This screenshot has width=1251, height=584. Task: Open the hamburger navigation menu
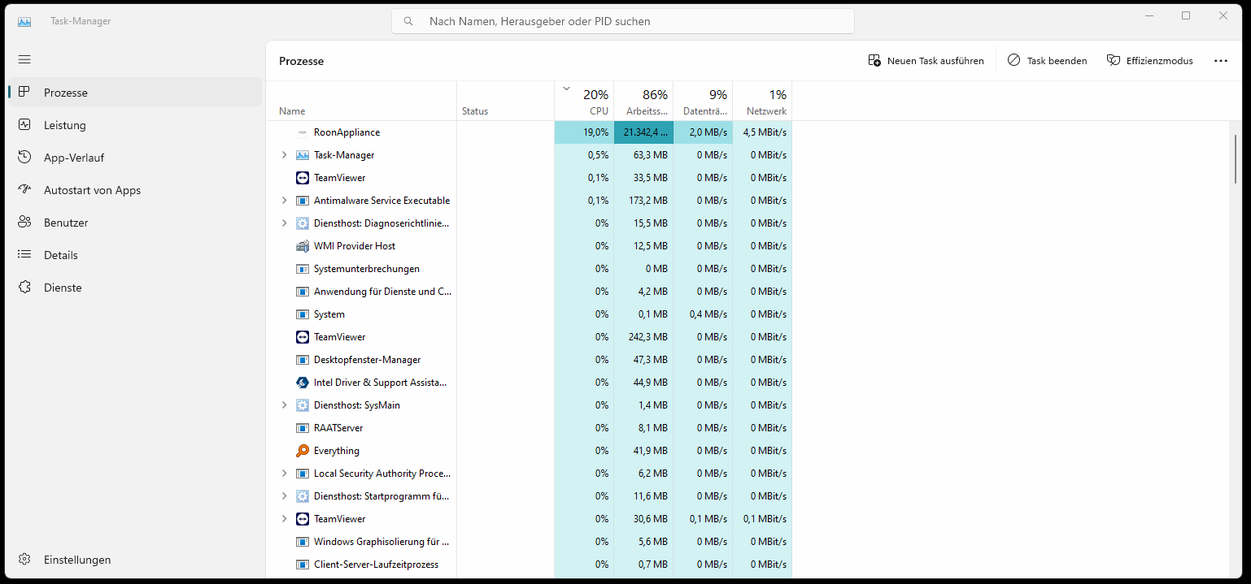click(x=24, y=58)
